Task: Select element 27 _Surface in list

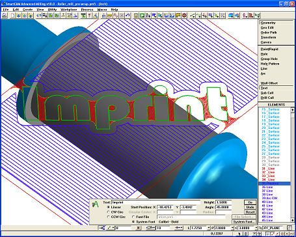Action: 271,154
